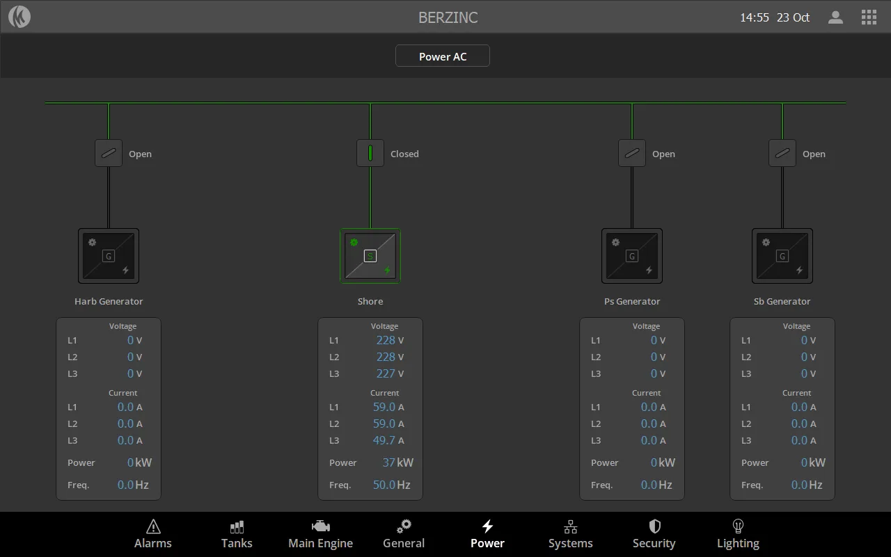Open the apps grid menu icon
The height and width of the screenshot is (557, 891).
[869, 17]
